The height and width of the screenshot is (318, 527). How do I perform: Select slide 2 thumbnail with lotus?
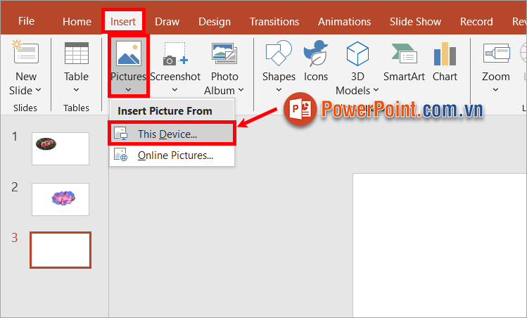pos(61,199)
